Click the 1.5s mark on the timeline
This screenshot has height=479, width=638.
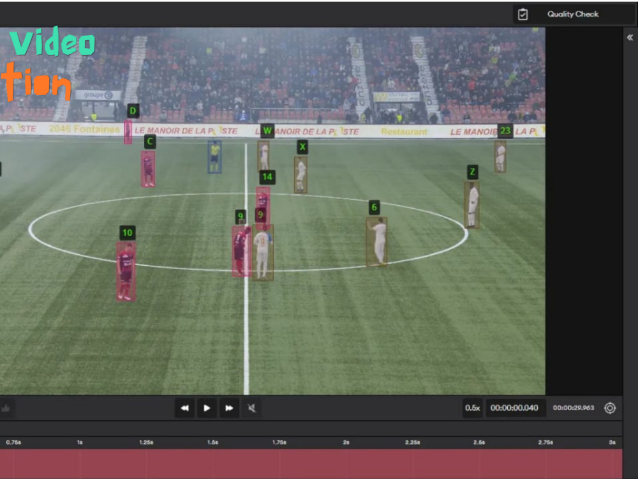[212, 443]
